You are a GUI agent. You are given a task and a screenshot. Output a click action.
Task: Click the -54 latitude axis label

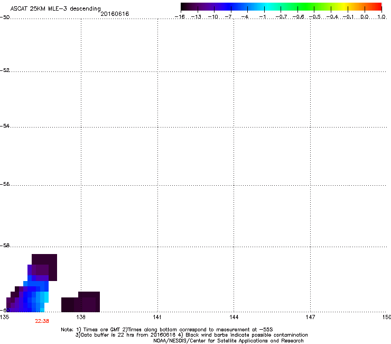(x=5, y=126)
